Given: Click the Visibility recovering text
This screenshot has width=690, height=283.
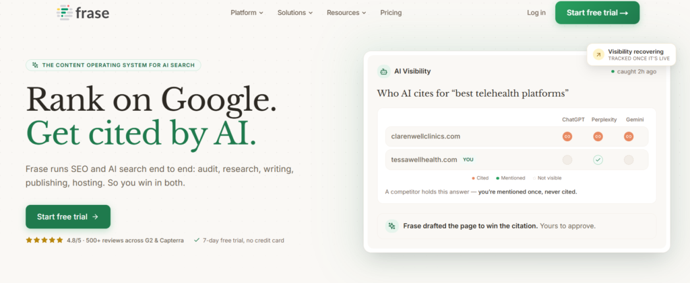Looking at the screenshot, I should tap(635, 51).
